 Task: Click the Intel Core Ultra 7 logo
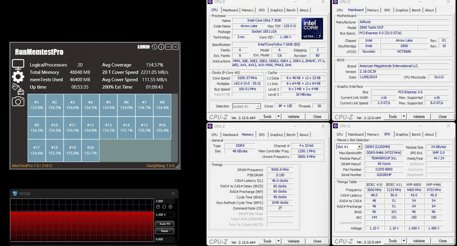(312, 29)
